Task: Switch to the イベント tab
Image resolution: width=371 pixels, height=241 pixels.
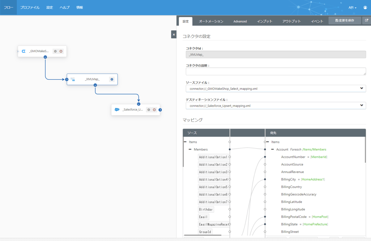Action: (x=317, y=21)
